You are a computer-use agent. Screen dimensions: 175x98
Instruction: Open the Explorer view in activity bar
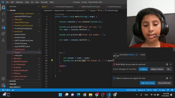3,8
